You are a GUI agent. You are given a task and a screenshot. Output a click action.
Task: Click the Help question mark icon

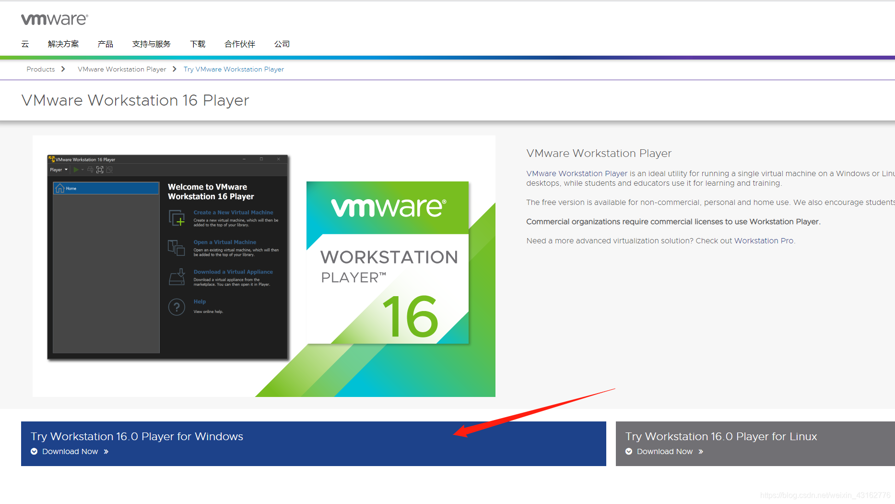click(177, 307)
